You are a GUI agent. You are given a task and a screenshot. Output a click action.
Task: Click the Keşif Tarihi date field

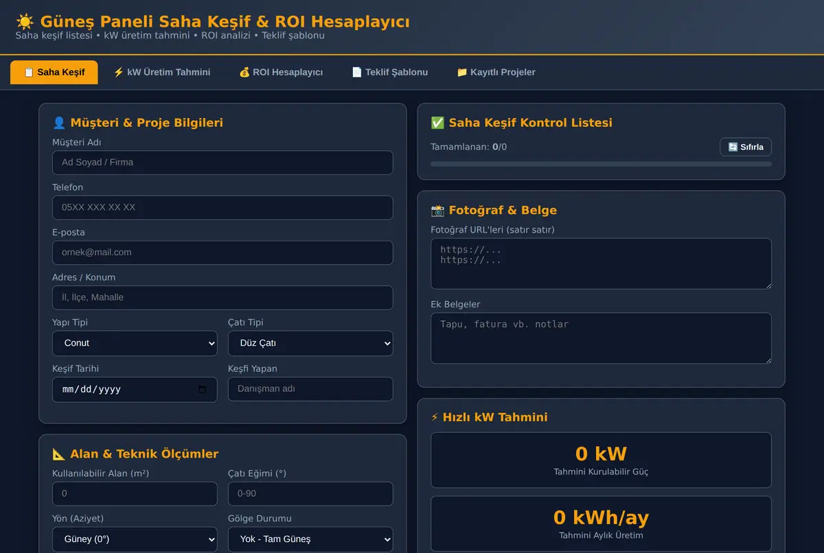click(x=135, y=389)
